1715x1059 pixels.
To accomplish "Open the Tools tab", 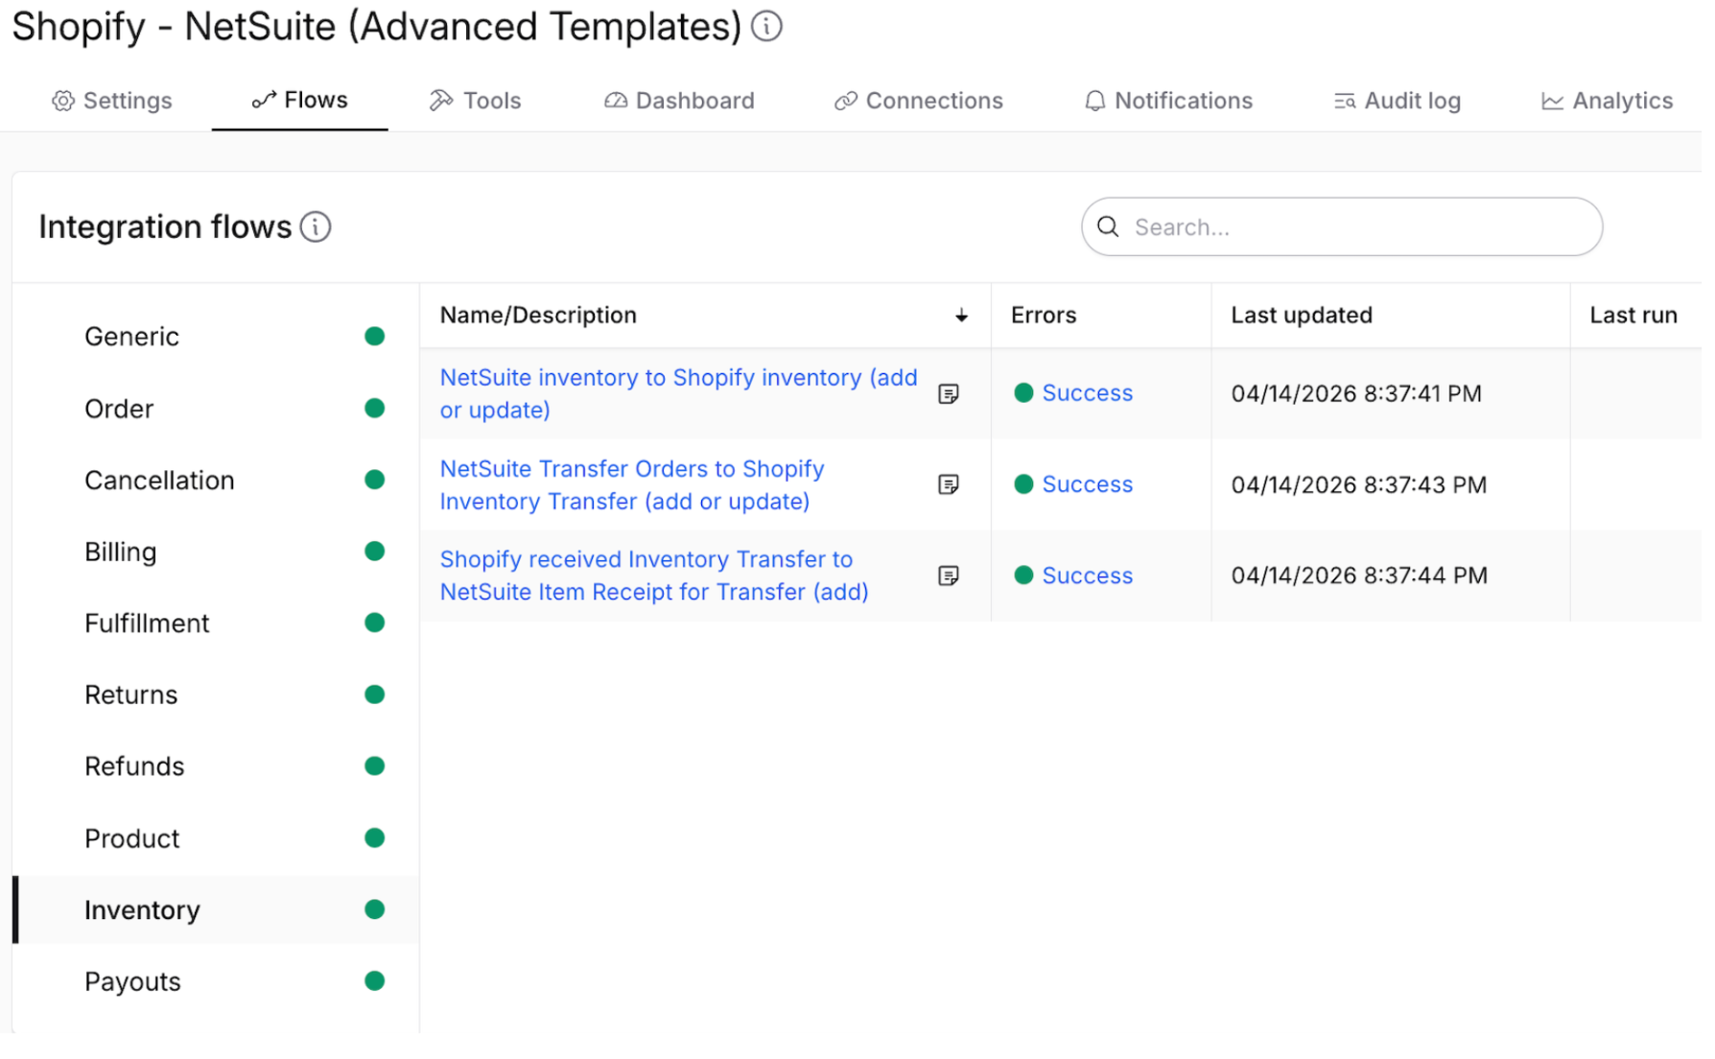I will (x=476, y=101).
